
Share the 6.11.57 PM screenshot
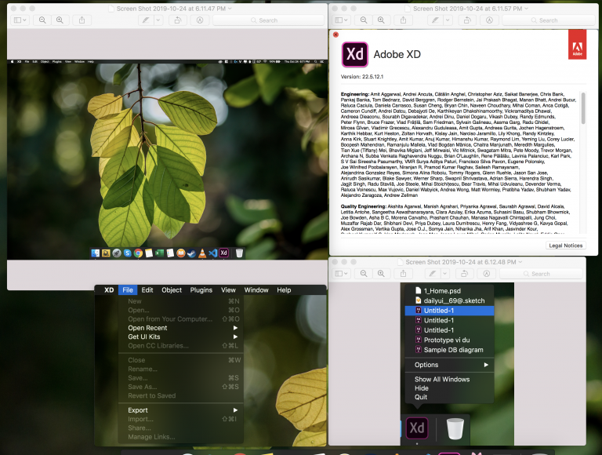coord(403,20)
